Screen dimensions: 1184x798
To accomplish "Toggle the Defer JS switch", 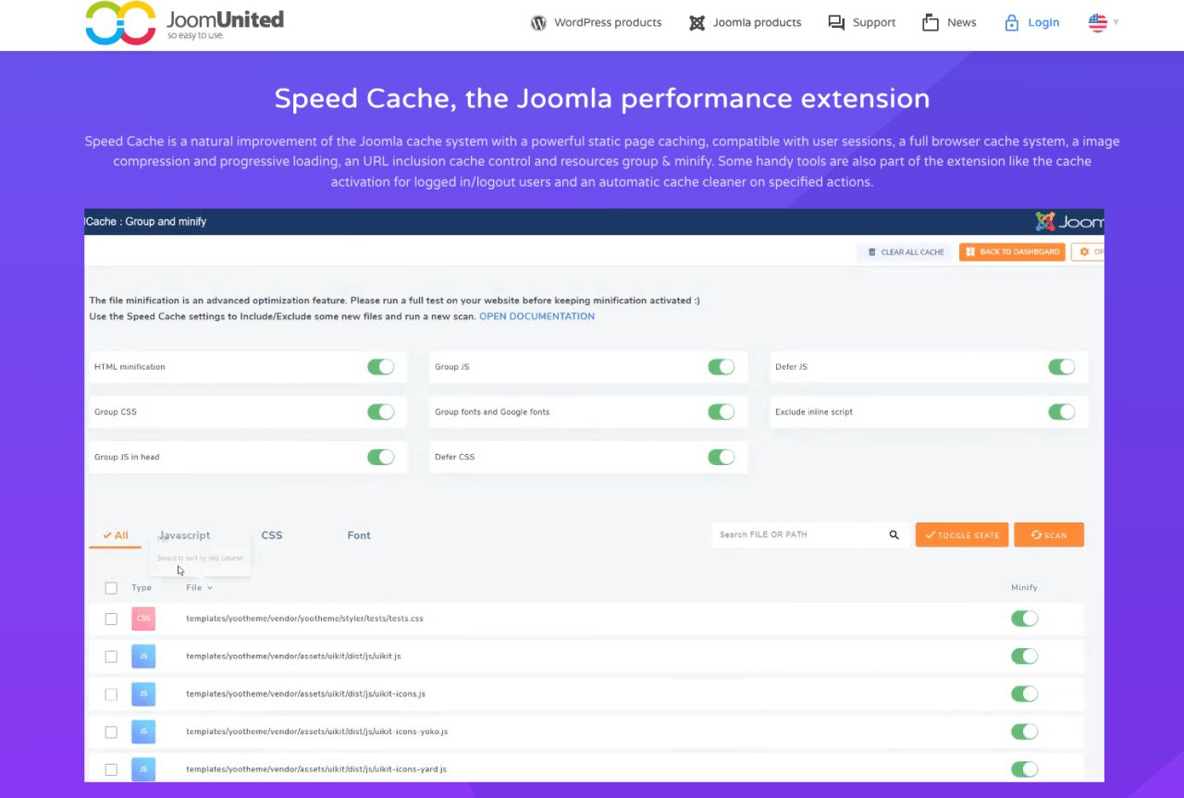I will [x=1062, y=367].
